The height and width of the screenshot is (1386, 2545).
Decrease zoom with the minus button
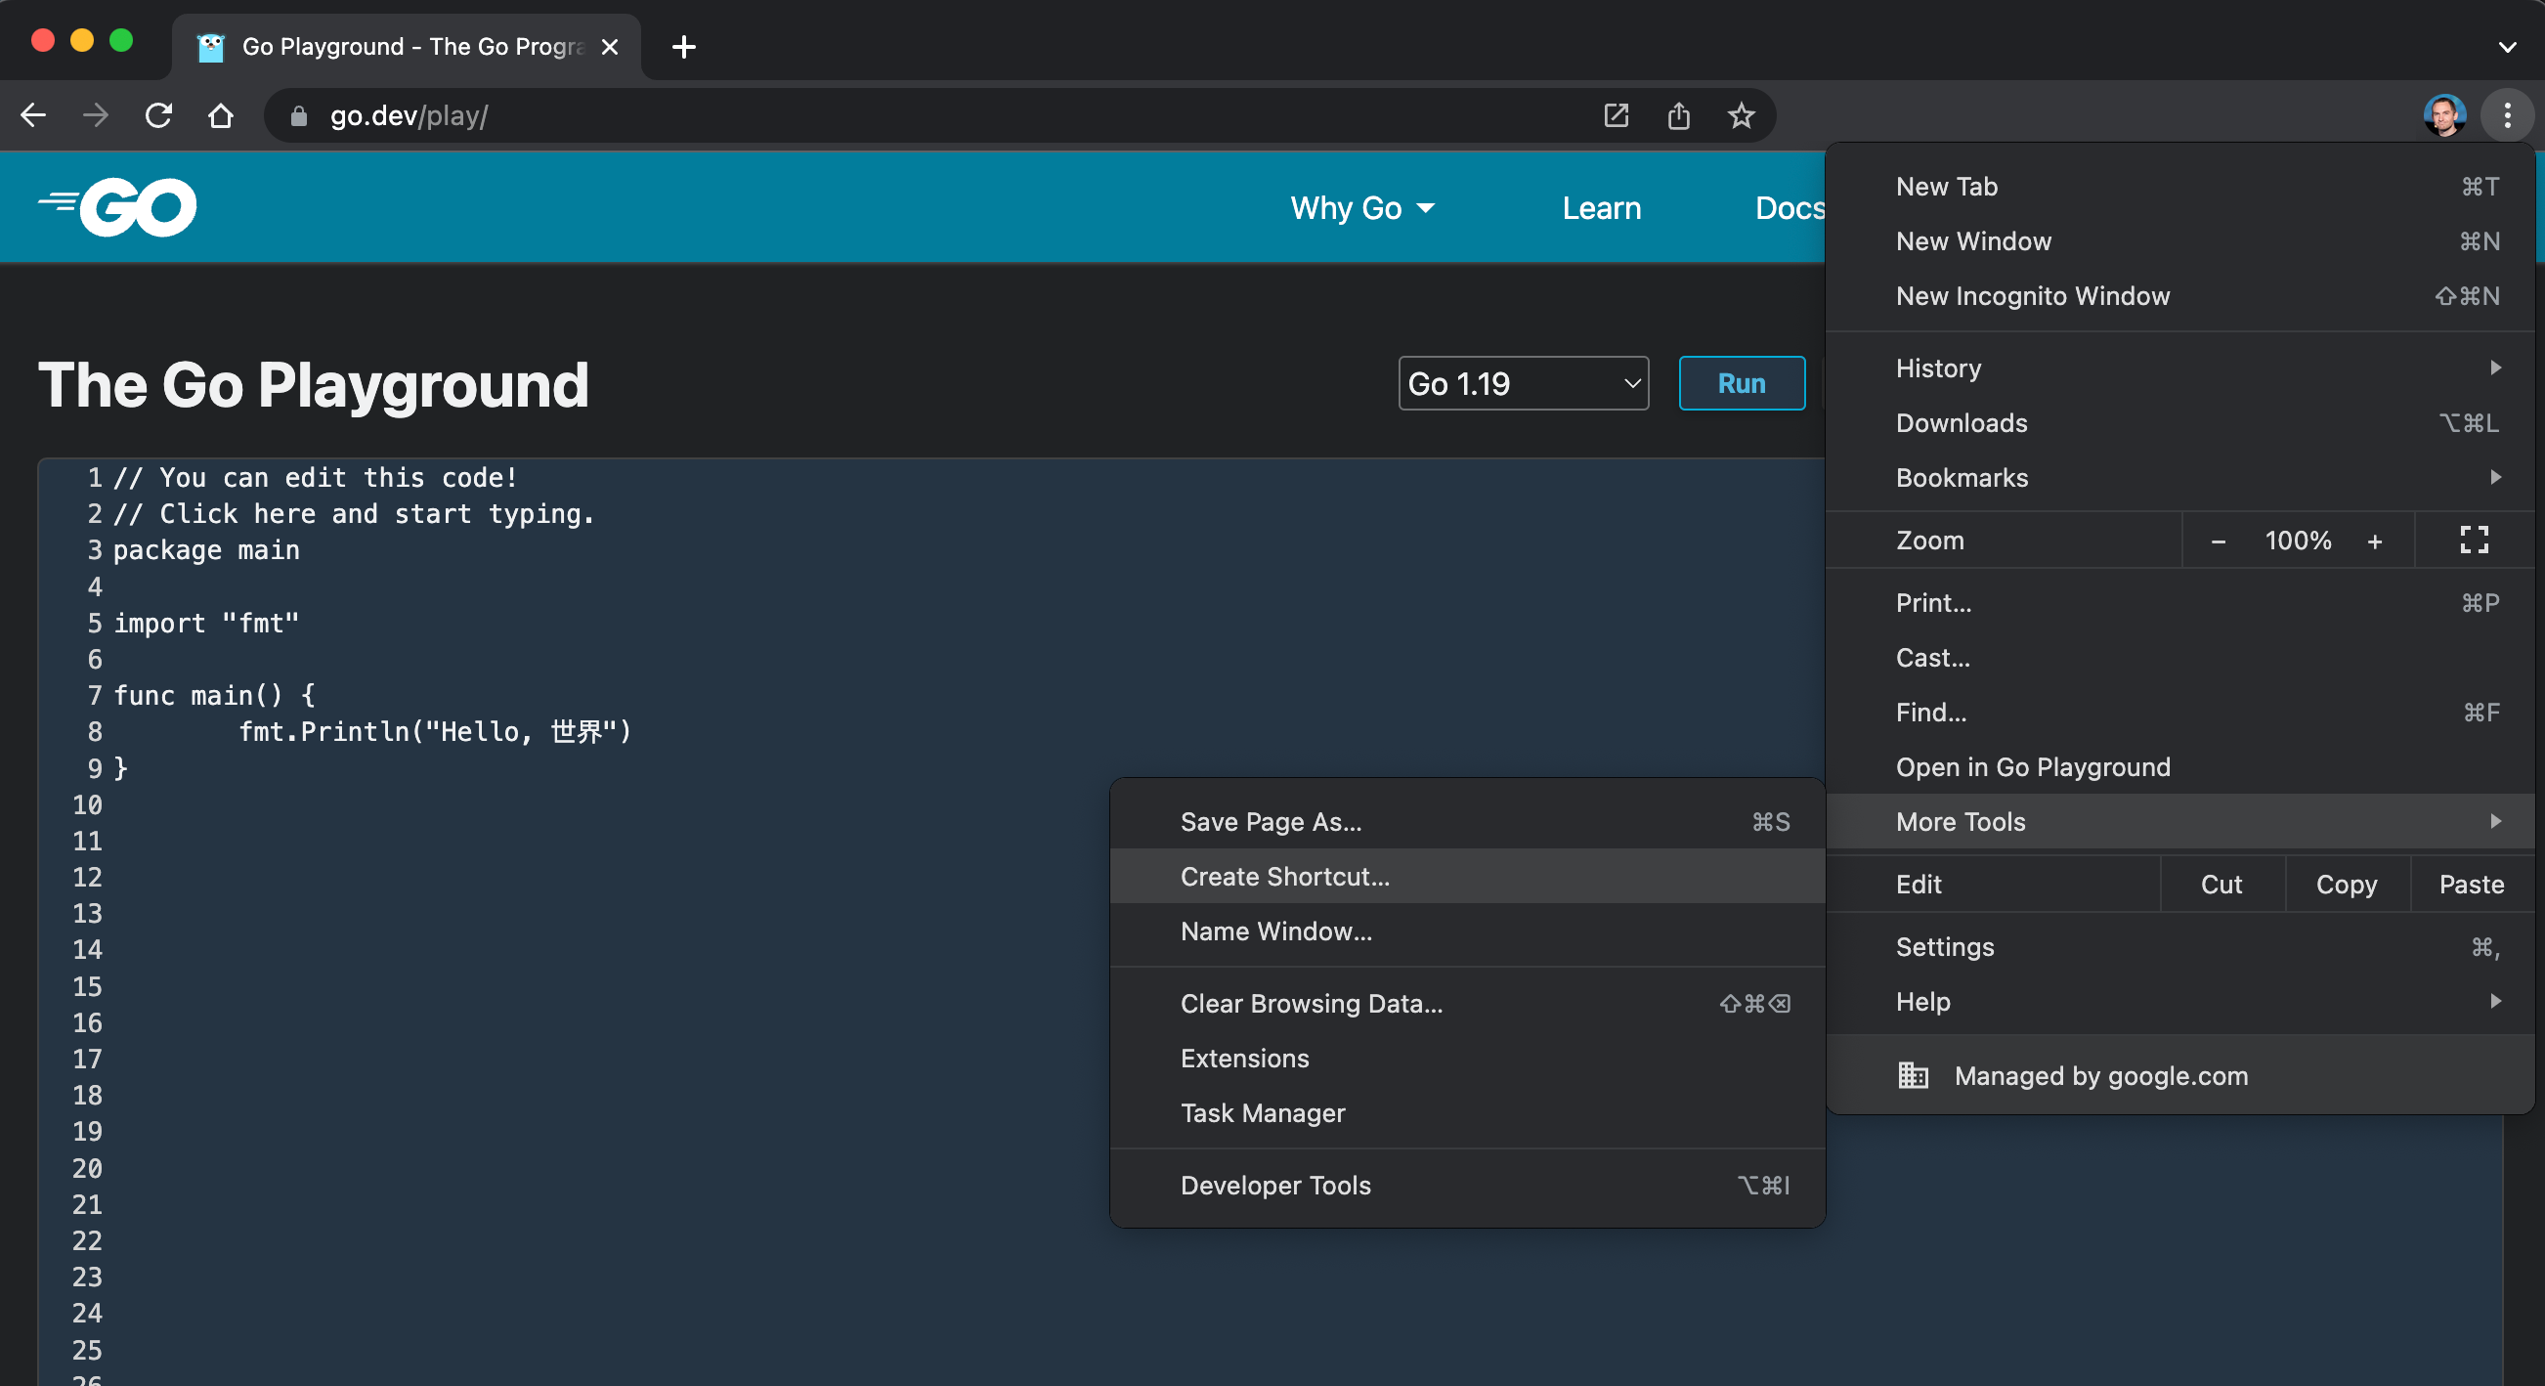[2218, 541]
